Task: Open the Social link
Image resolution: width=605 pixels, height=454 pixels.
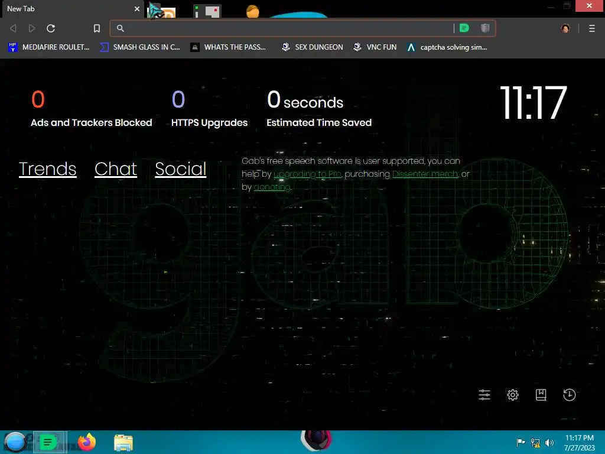Action: [181, 169]
